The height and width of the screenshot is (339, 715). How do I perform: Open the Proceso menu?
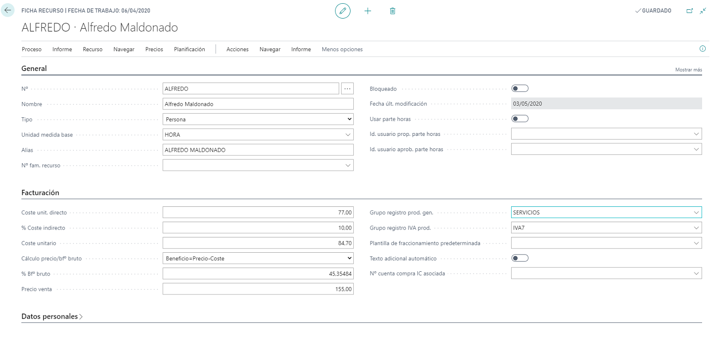point(32,49)
